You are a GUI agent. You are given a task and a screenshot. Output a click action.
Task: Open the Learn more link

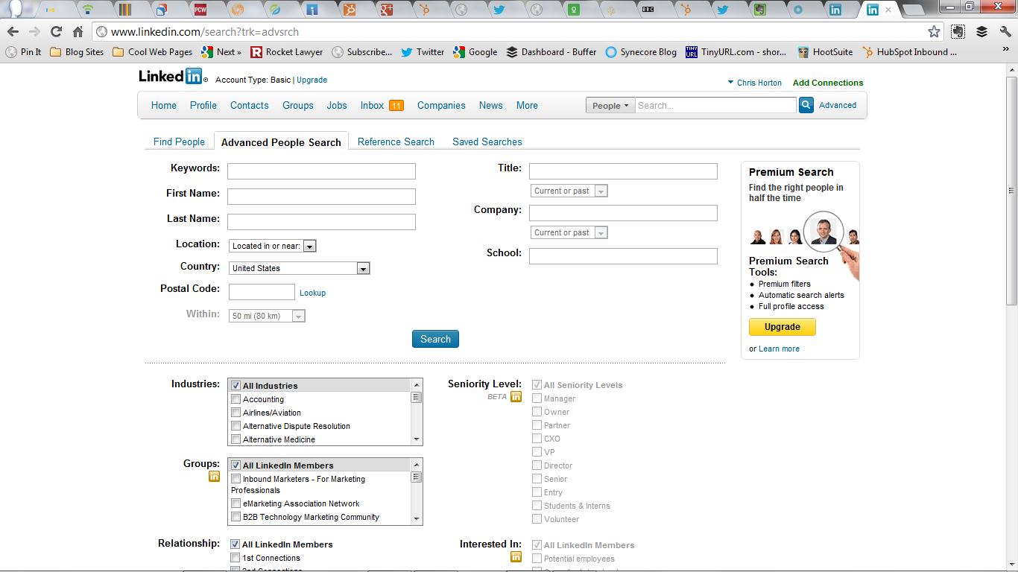pyautogui.click(x=779, y=349)
